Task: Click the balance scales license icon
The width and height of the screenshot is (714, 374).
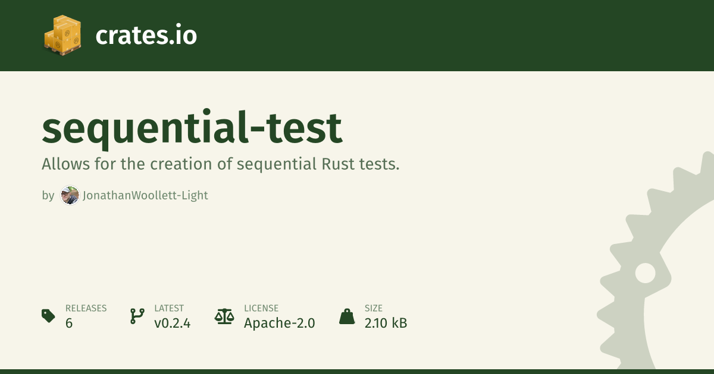Action: (x=224, y=316)
